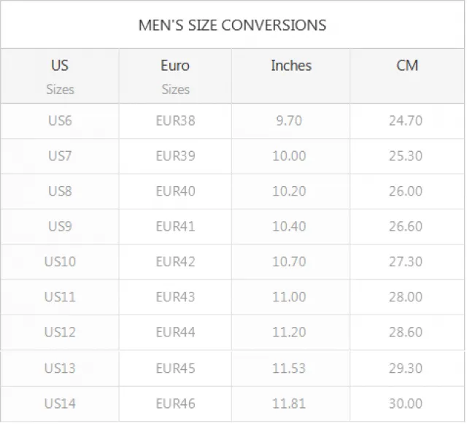Click the 26.60 CM value
Image resolution: width=467 pixels, height=424 pixels.
pyautogui.click(x=406, y=226)
